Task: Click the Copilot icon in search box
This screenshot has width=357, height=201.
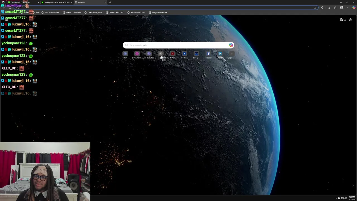Action: coord(231,45)
